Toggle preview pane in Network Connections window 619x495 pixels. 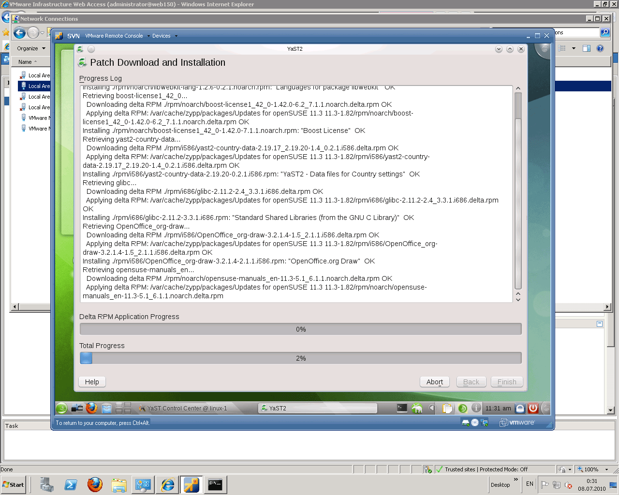pyautogui.click(x=587, y=48)
